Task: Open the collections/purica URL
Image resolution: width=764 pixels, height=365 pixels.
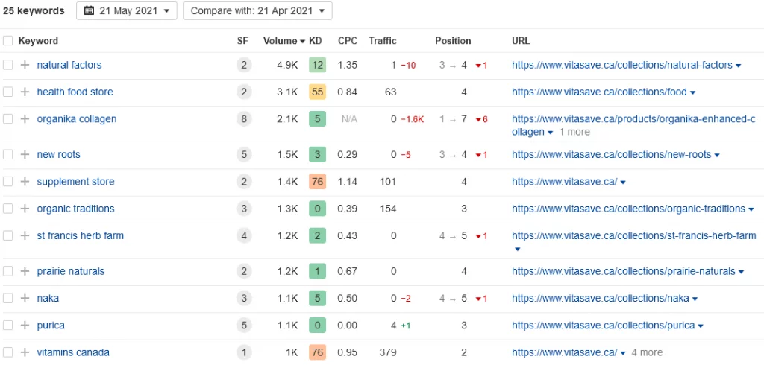Action: [x=603, y=326]
